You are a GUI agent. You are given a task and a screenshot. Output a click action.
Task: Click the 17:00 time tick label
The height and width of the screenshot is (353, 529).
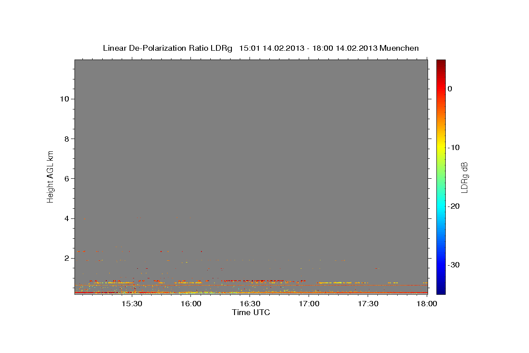309,304
